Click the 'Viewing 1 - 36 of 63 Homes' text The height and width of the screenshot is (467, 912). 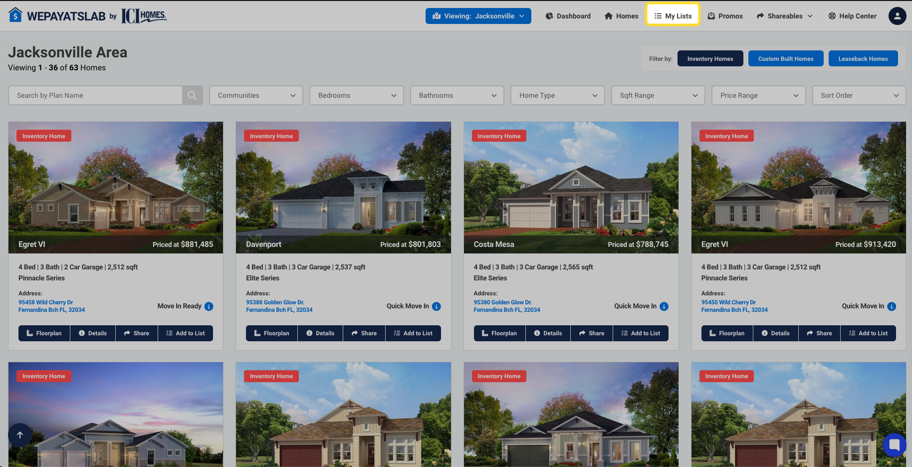coord(57,68)
